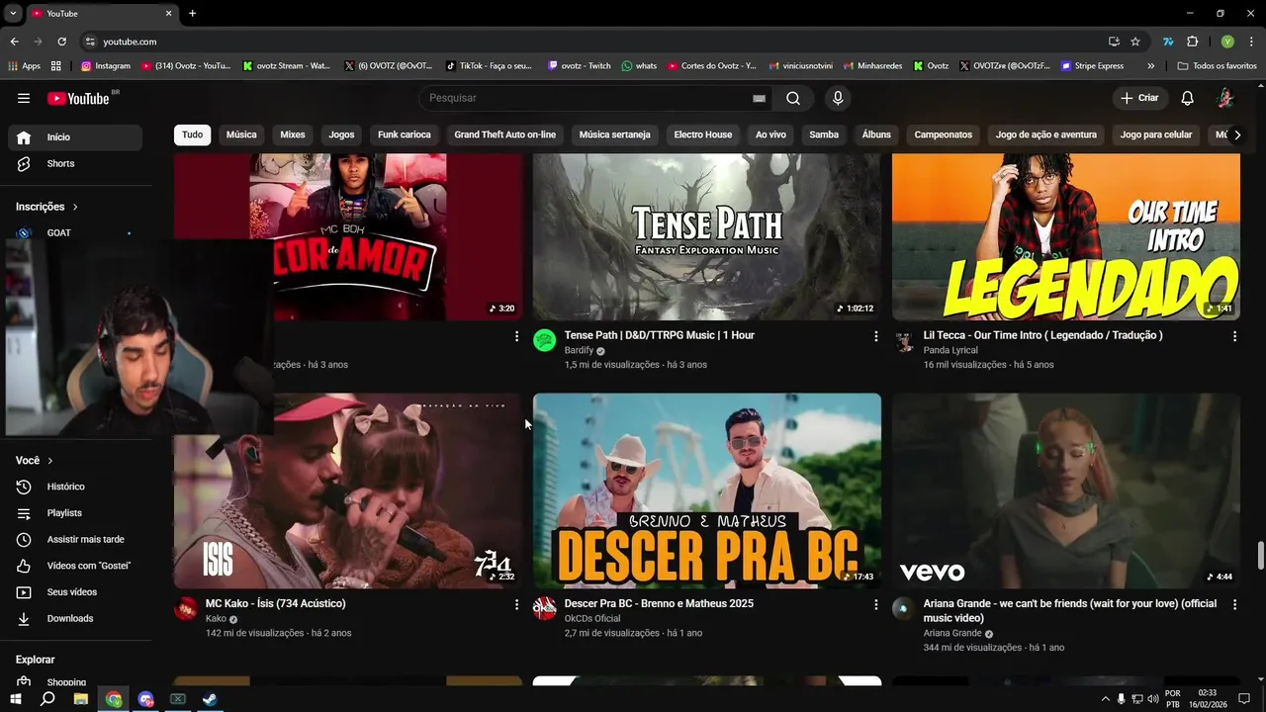This screenshot has width=1266, height=712.
Task: Reload the page in Chrome
Action: tap(61, 42)
